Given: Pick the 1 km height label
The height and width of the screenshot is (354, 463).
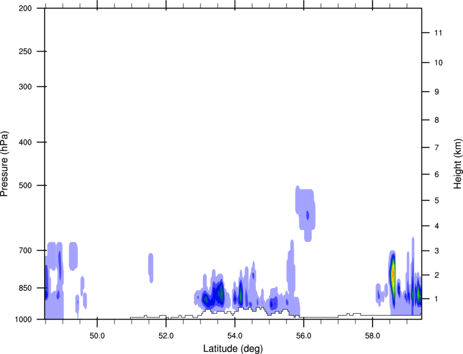Looking at the screenshot, I should [x=436, y=299].
